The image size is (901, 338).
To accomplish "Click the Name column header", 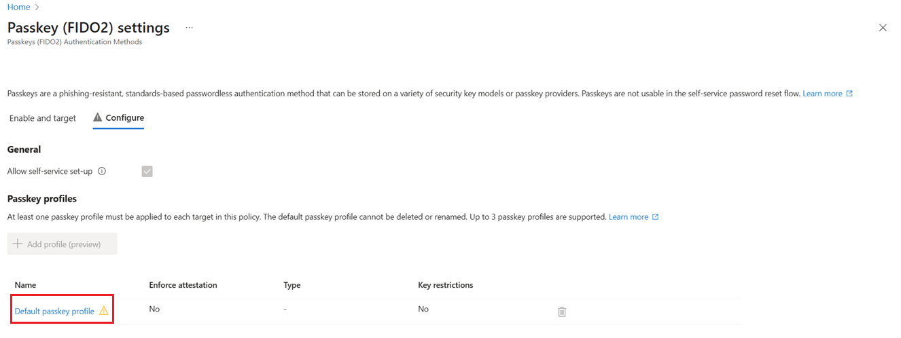I will [x=26, y=285].
